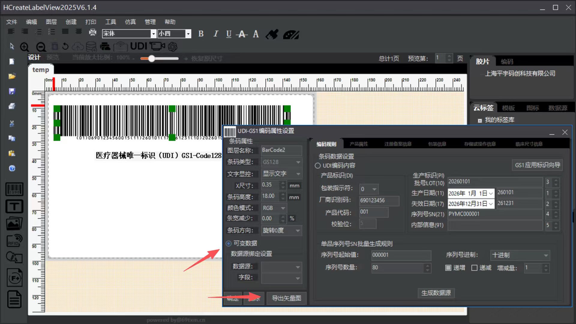
Task: Select the image insert tool
Action: coord(14,223)
